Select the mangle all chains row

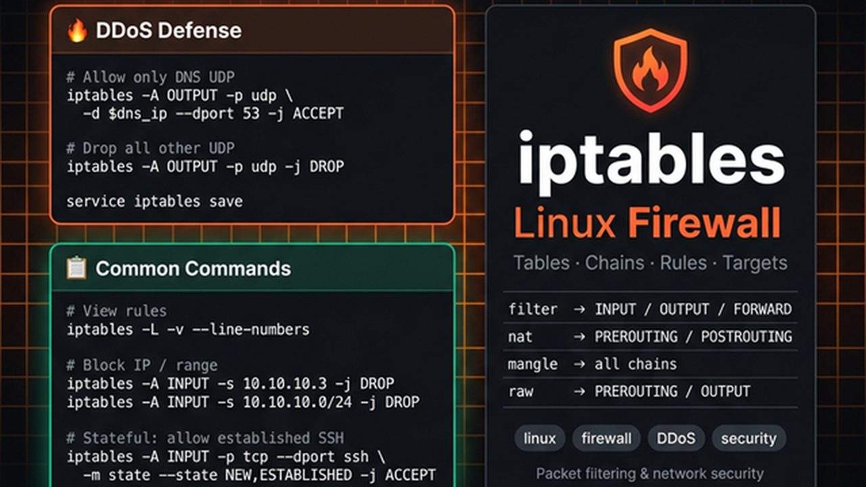click(649, 365)
